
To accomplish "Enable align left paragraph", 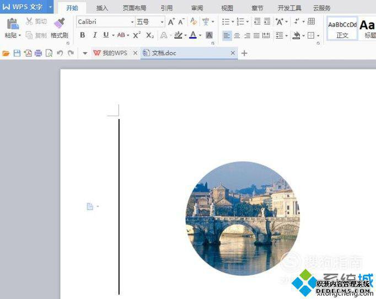I will 227,35.
